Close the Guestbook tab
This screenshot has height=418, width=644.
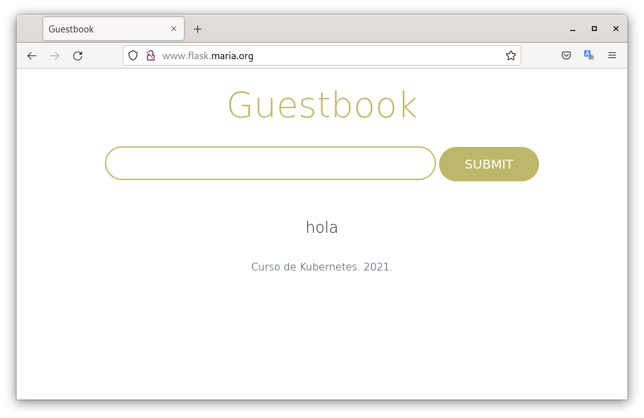tap(174, 29)
